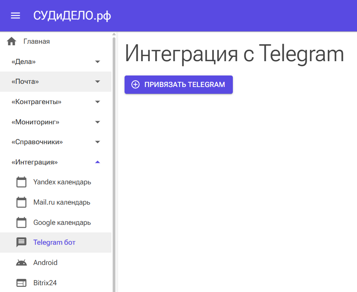This screenshot has width=357, height=292.
Task: Click plus icon on Привязать Telegram button
Action: coord(135,85)
